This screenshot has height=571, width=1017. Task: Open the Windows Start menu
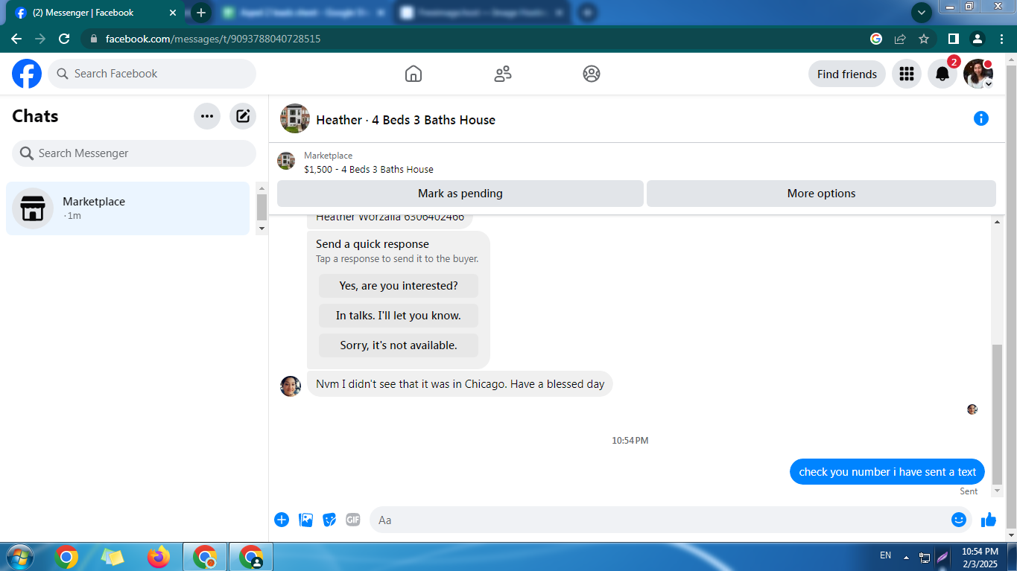(19, 557)
